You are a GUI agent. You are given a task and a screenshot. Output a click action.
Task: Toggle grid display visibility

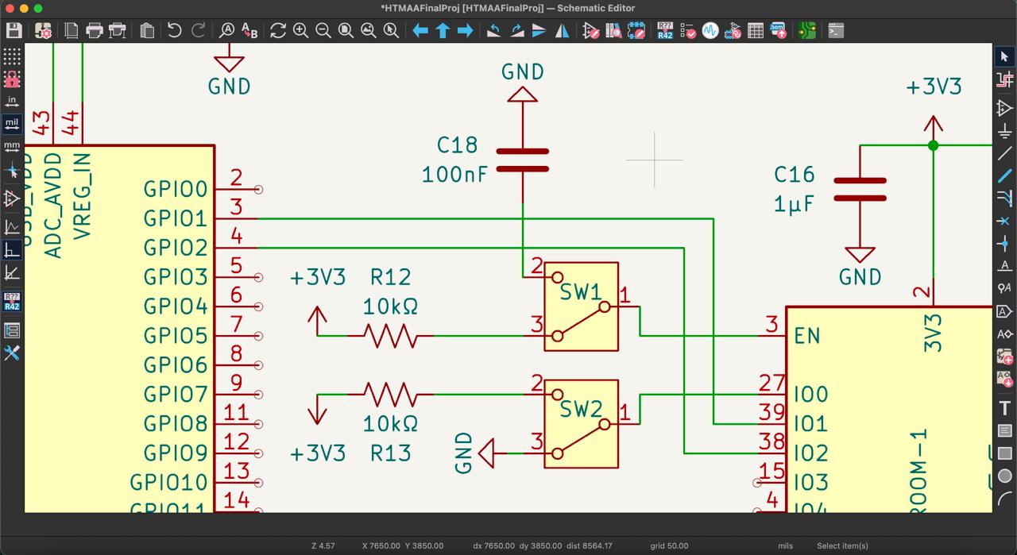(12, 56)
